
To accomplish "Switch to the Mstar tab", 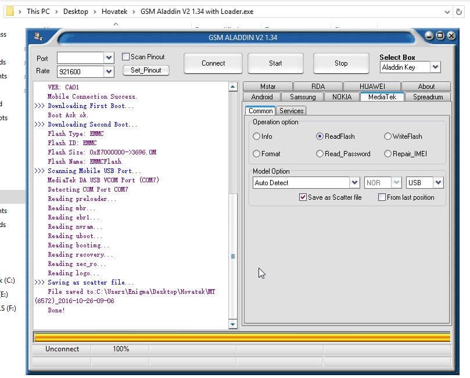I will tap(268, 87).
